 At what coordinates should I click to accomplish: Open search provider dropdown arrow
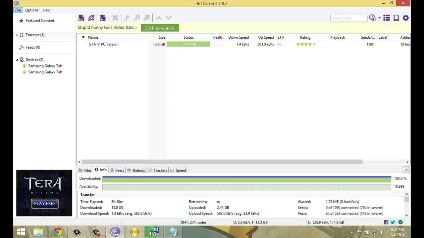tap(379, 18)
